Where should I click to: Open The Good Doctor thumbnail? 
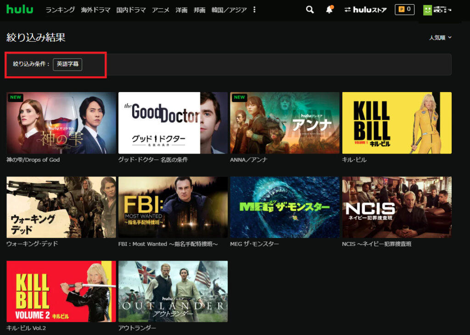pyautogui.click(x=173, y=123)
